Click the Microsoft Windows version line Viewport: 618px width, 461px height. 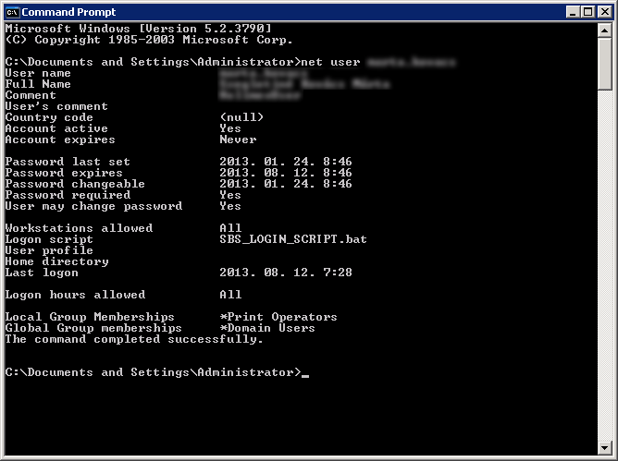point(139,29)
